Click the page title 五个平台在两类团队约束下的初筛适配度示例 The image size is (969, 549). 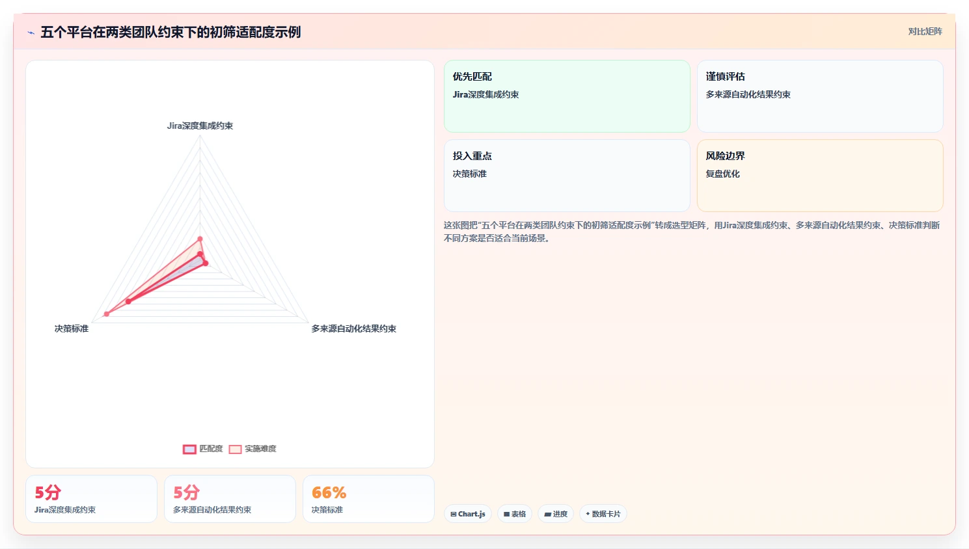[x=171, y=32]
